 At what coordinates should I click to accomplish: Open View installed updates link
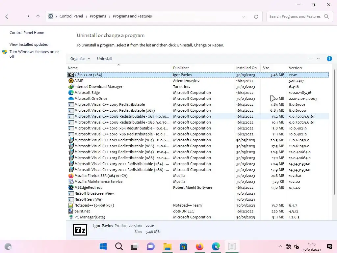point(29,44)
